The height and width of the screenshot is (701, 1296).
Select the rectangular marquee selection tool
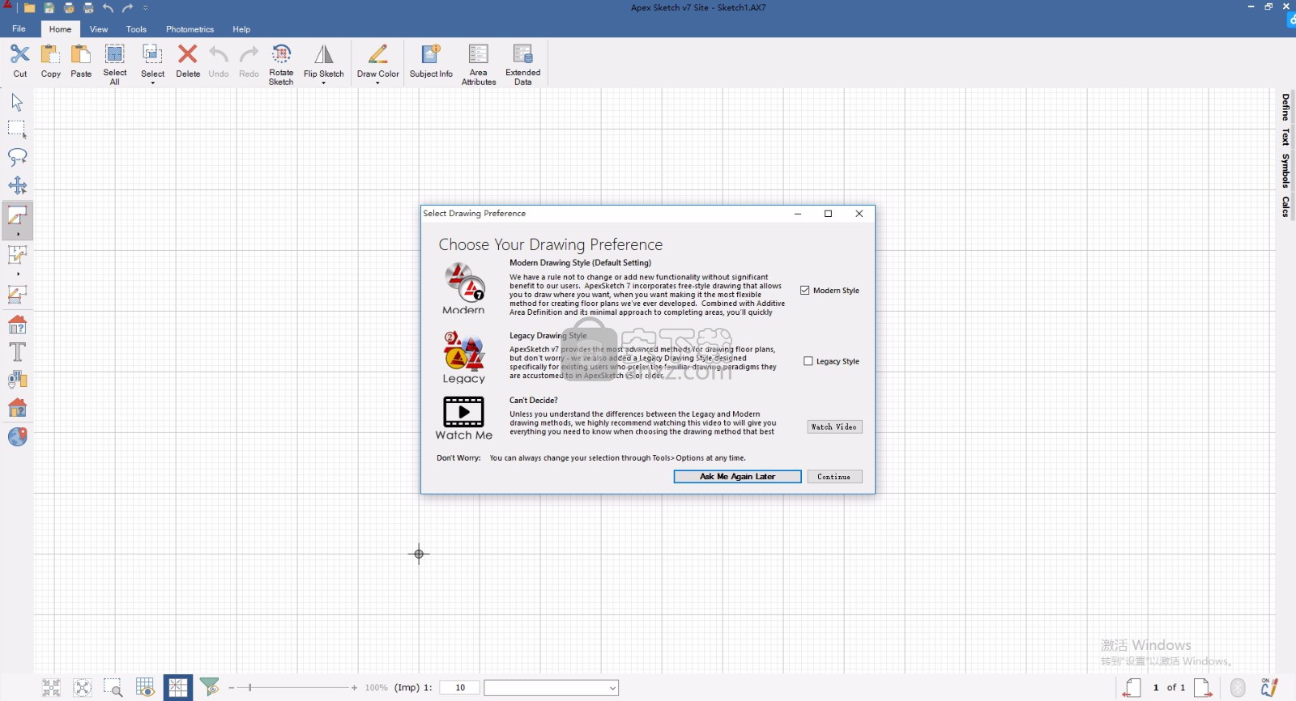click(x=17, y=130)
